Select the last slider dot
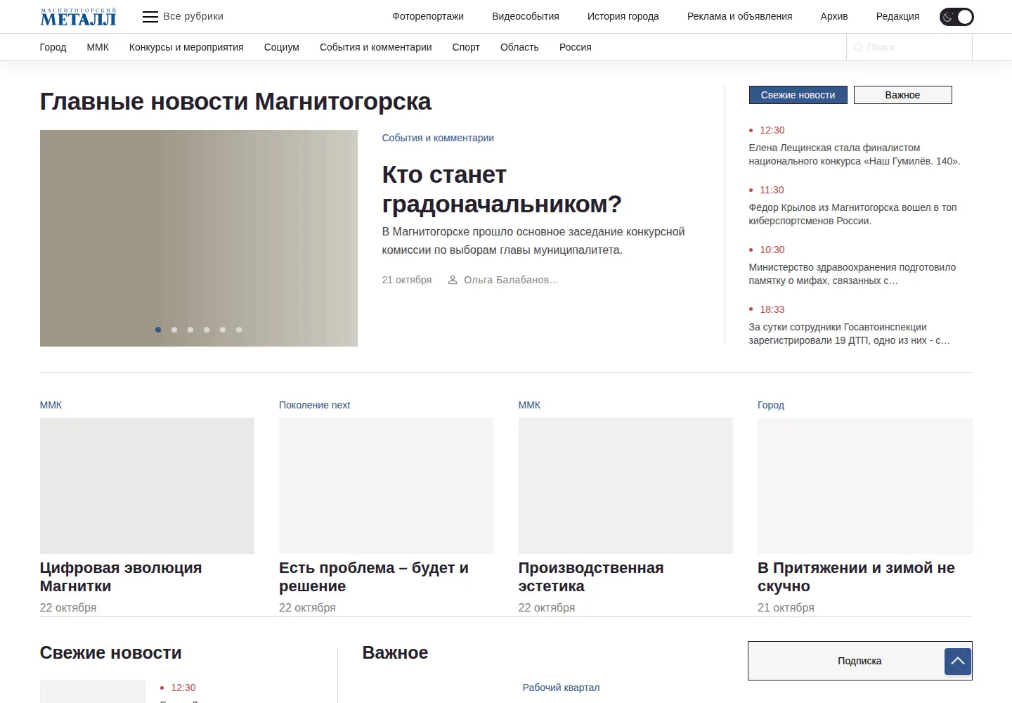This screenshot has width=1012, height=703. 239,330
